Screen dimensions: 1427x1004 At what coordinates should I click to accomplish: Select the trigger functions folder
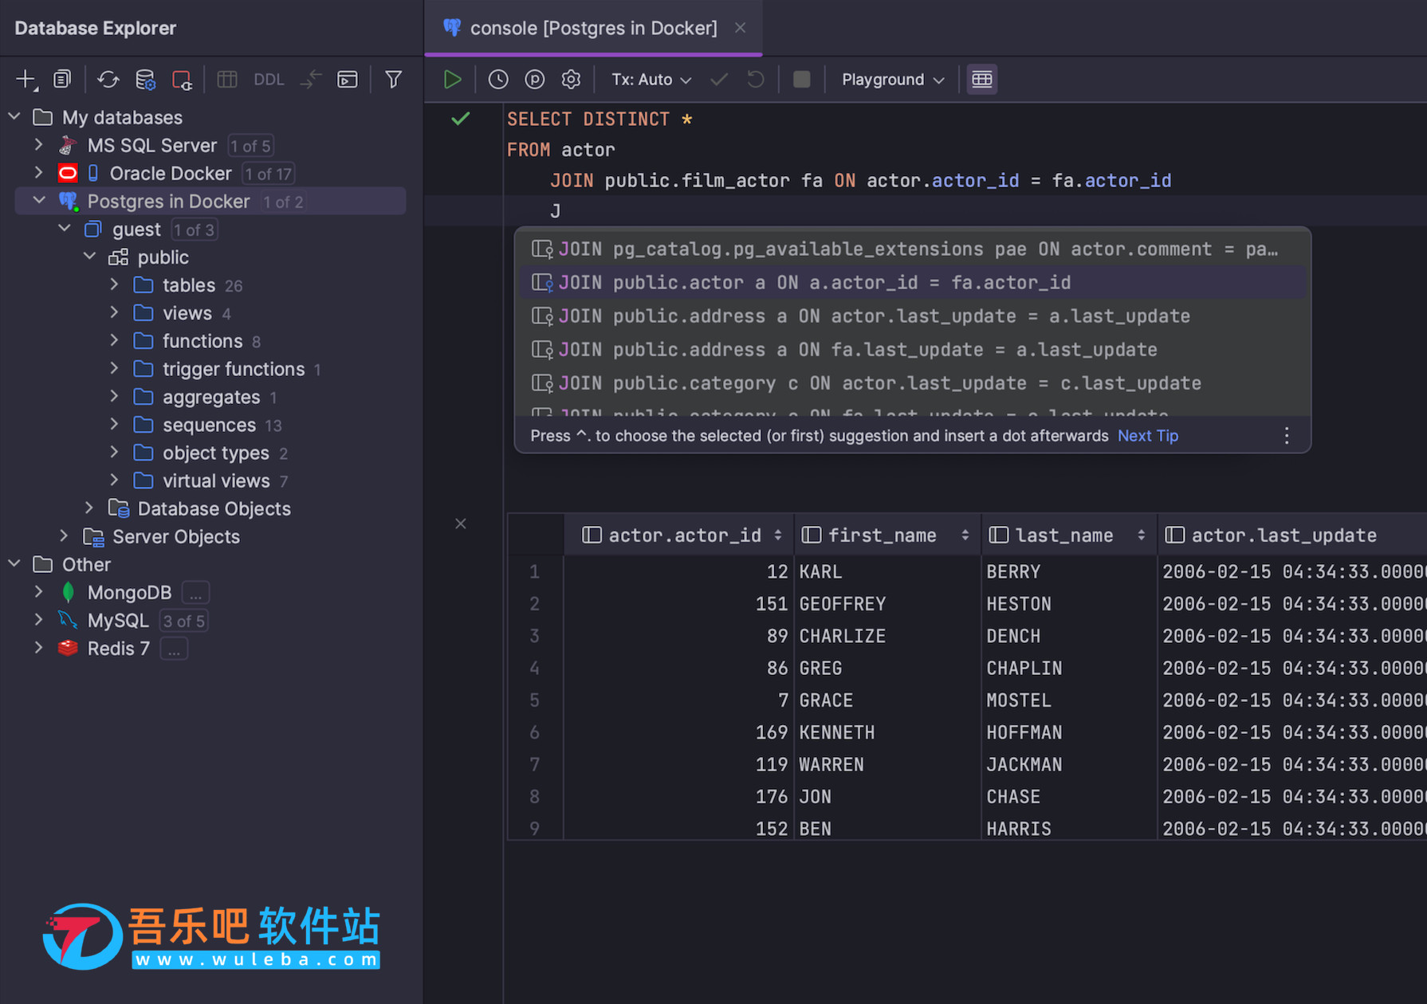233,369
